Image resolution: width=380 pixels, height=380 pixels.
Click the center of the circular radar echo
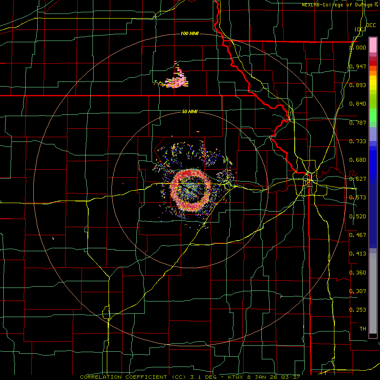(x=191, y=190)
